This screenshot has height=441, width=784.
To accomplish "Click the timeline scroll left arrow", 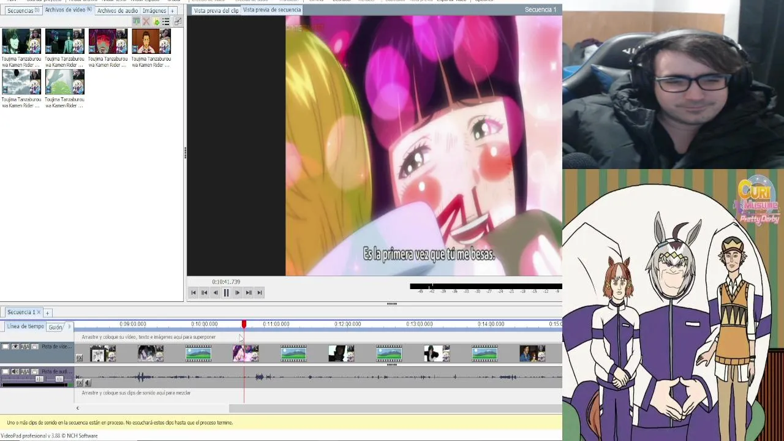I will coord(77,408).
